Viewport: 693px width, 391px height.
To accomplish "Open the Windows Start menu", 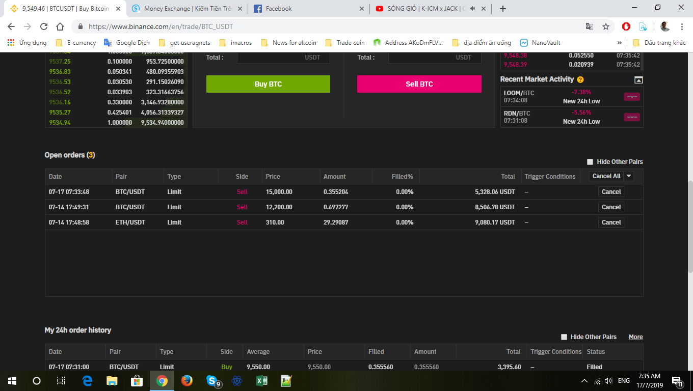I will point(12,381).
